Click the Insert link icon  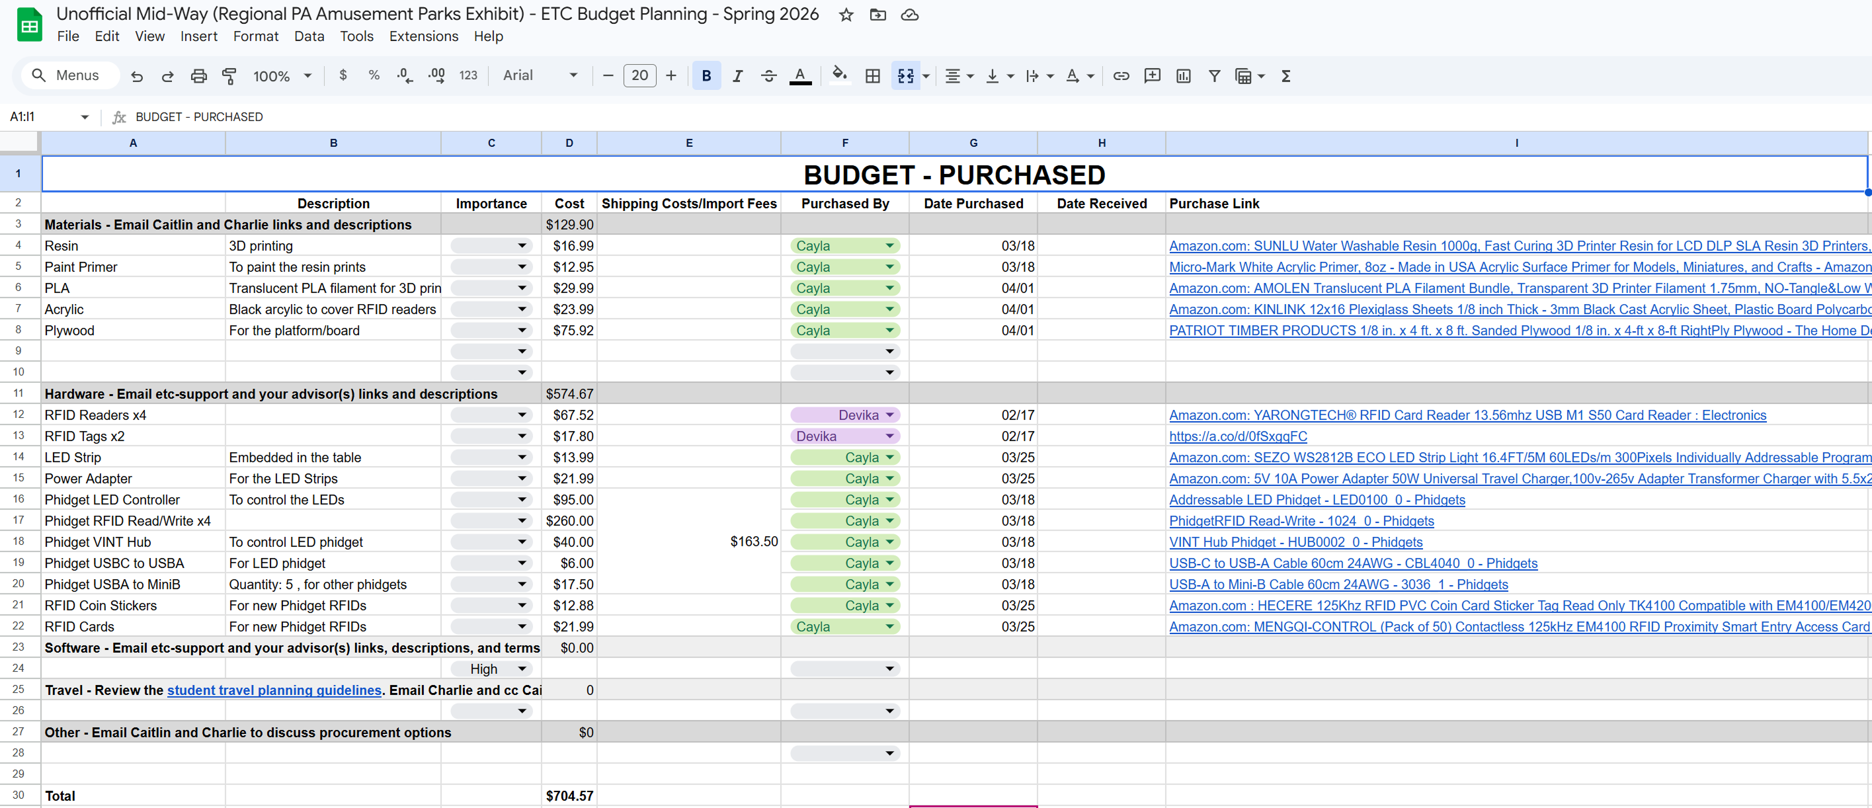[x=1121, y=75]
